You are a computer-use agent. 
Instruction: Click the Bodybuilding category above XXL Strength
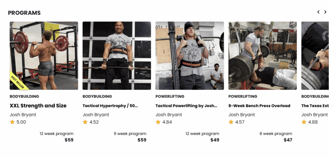(24, 96)
